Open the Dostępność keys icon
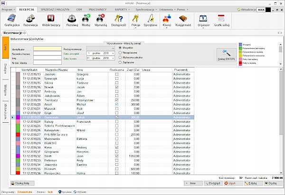Image resolution: width=285 pixels, height=195 pixels. (118, 19)
